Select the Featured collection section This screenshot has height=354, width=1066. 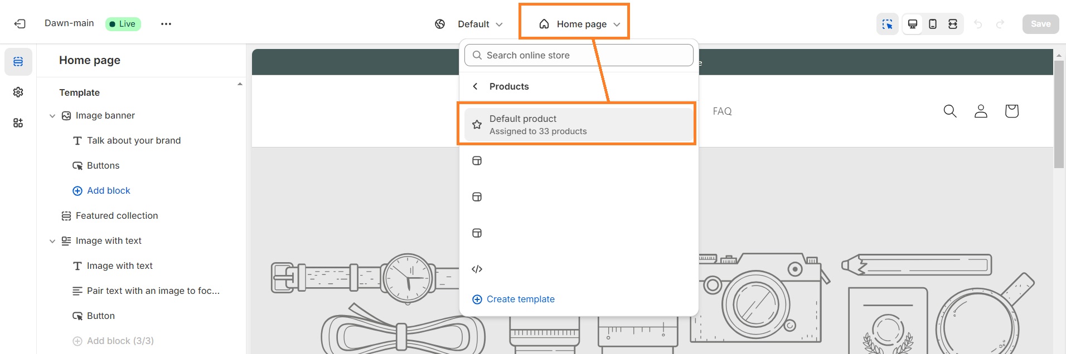117,216
